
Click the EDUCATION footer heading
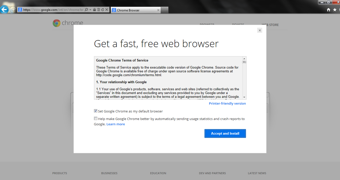coord(158,173)
